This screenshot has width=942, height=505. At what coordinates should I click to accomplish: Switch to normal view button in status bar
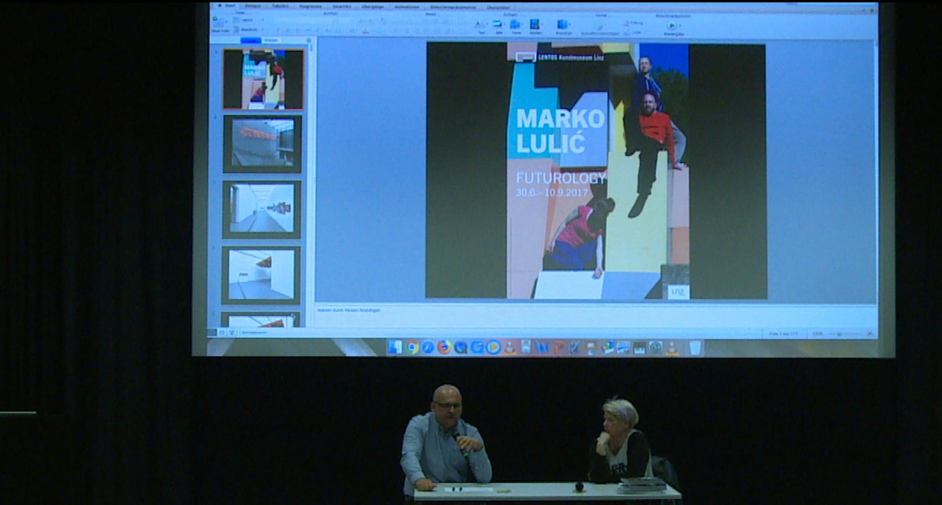pyautogui.click(x=213, y=332)
